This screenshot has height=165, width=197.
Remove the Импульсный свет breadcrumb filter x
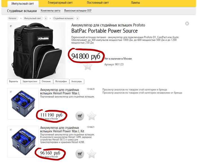[x=46, y=18]
